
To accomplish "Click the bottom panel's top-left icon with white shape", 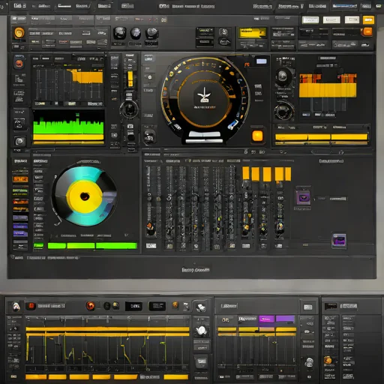I will (16, 306).
